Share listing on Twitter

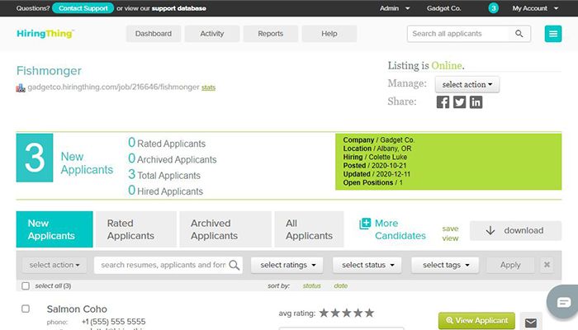pos(459,102)
